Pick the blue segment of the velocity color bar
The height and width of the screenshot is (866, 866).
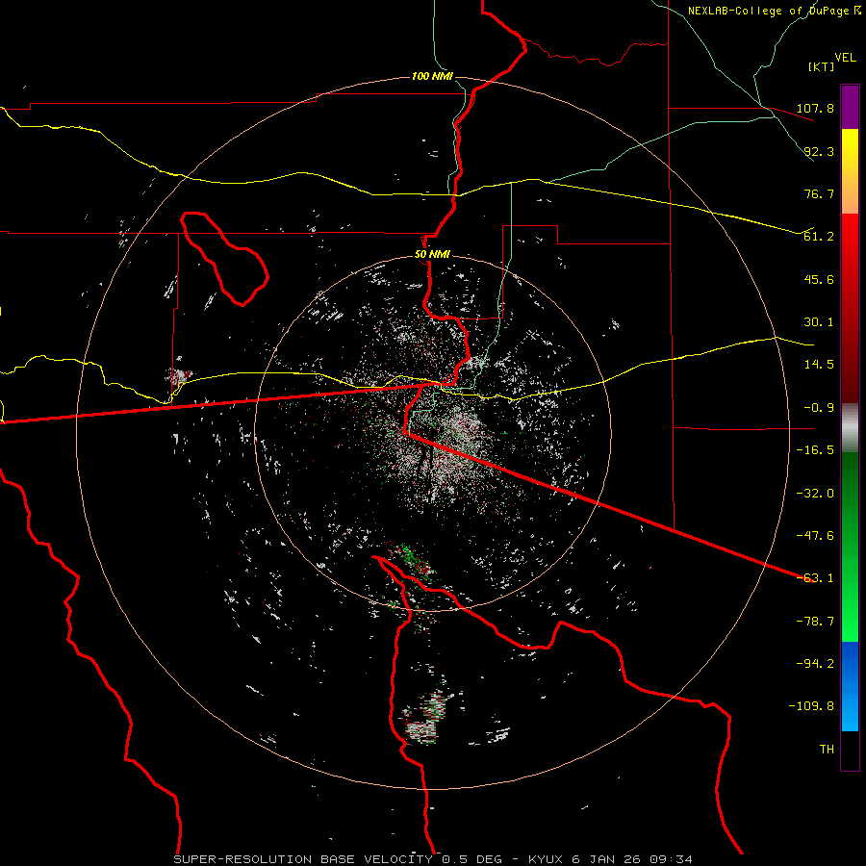[x=850, y=686]
